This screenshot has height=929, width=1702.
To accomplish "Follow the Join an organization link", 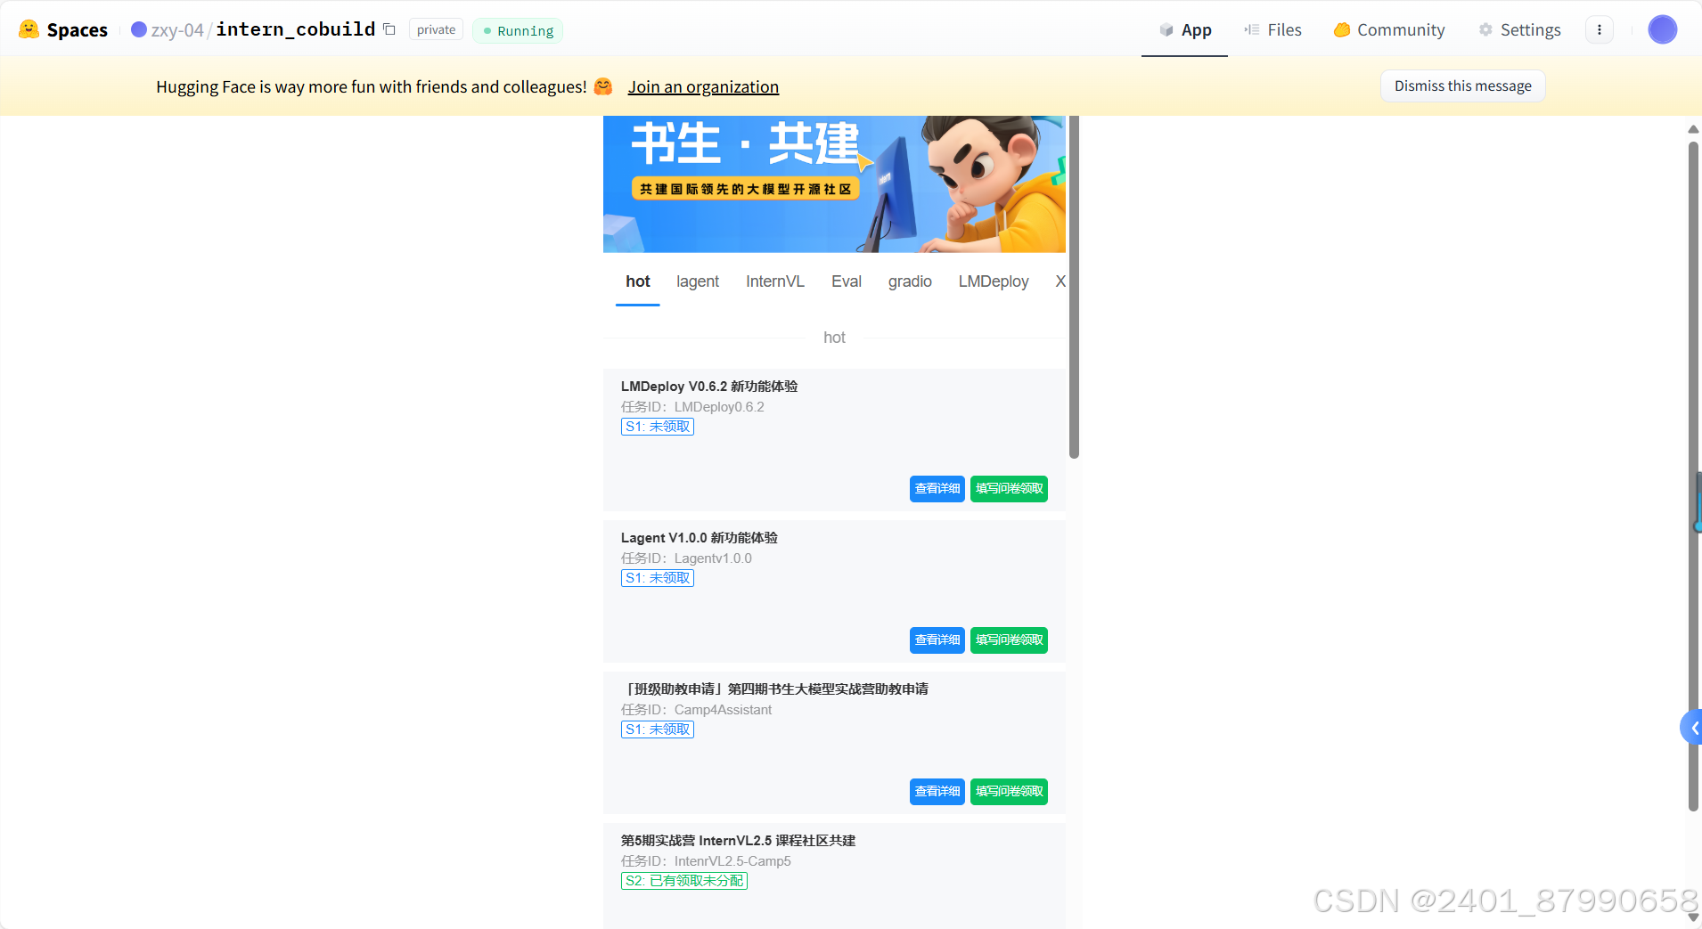I will click(703, 86).
